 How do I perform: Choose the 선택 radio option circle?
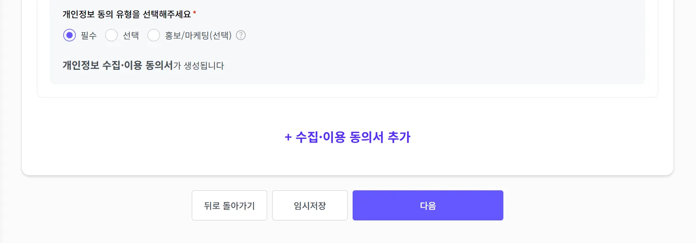(111, 35)
